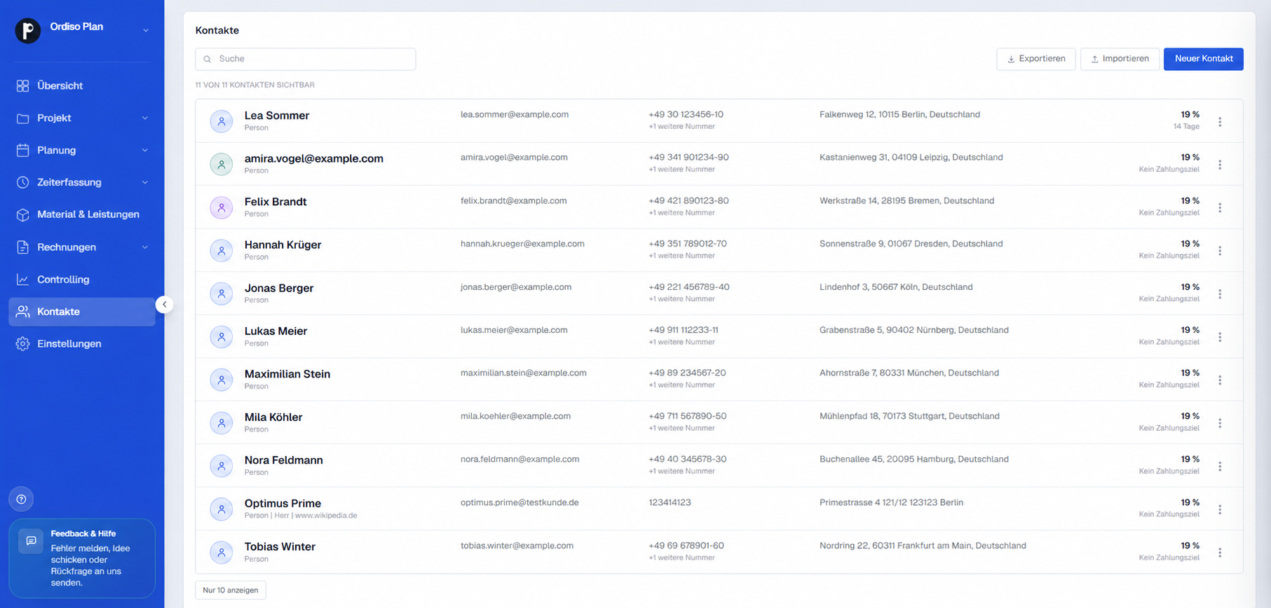Click the Kontakte people icon
The width and height of the screenshot is (1271, 608).
pyautogui.click(x=22, y=312)
